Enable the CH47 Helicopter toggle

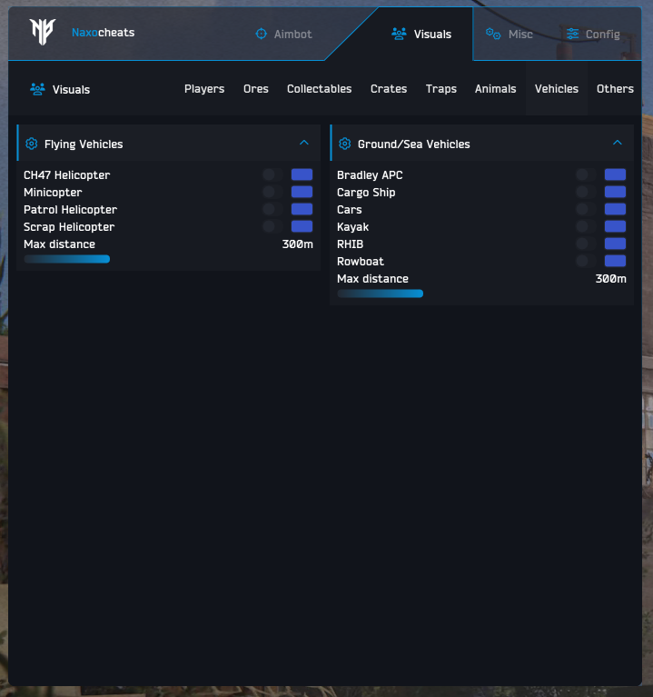pyautogui.click(x=272, y=174)
